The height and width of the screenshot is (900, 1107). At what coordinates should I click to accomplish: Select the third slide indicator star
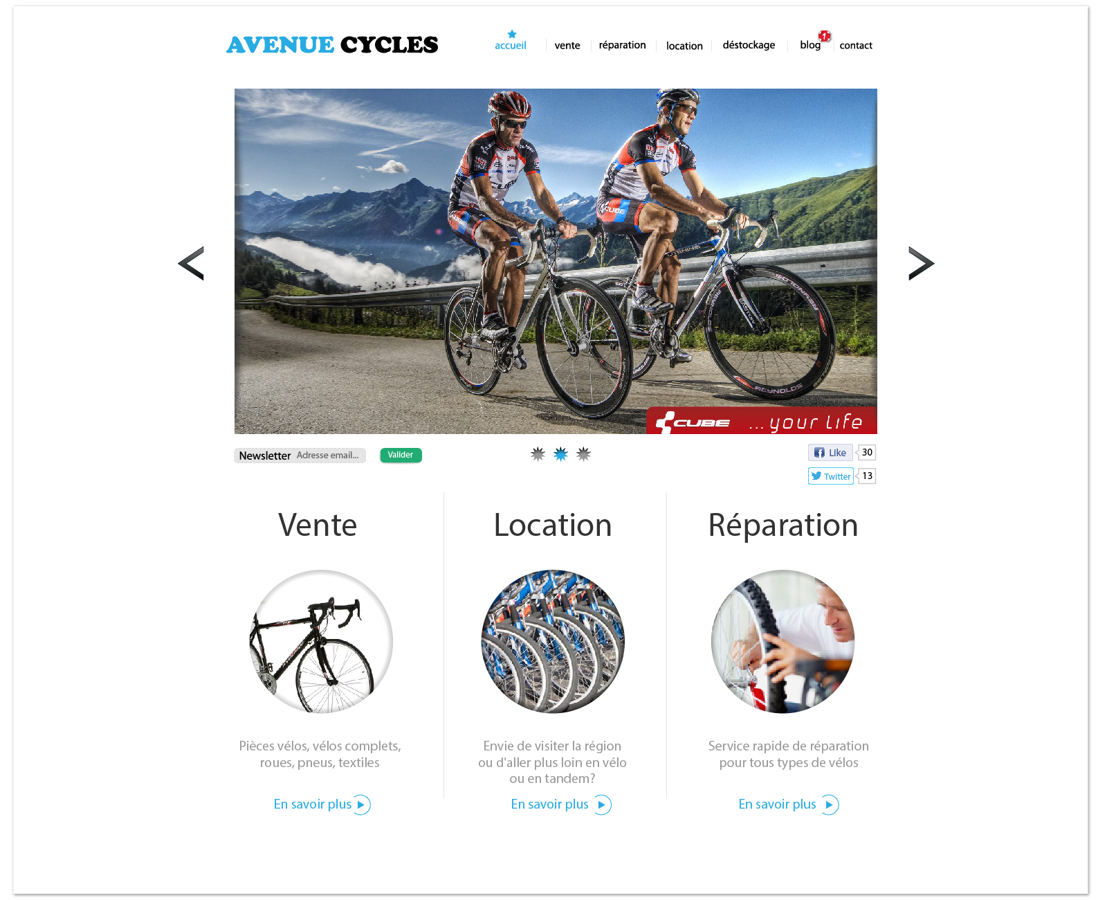(x=583, y=454)
